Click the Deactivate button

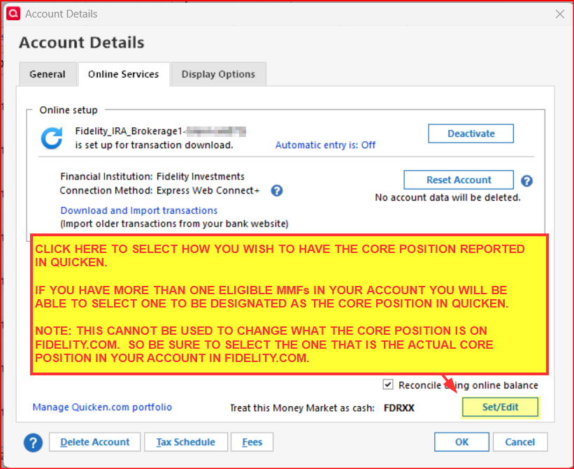[471, 134]
